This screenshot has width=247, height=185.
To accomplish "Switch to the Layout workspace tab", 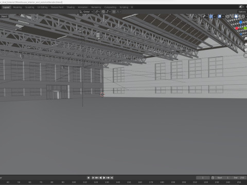I will (x=6, y=7).
